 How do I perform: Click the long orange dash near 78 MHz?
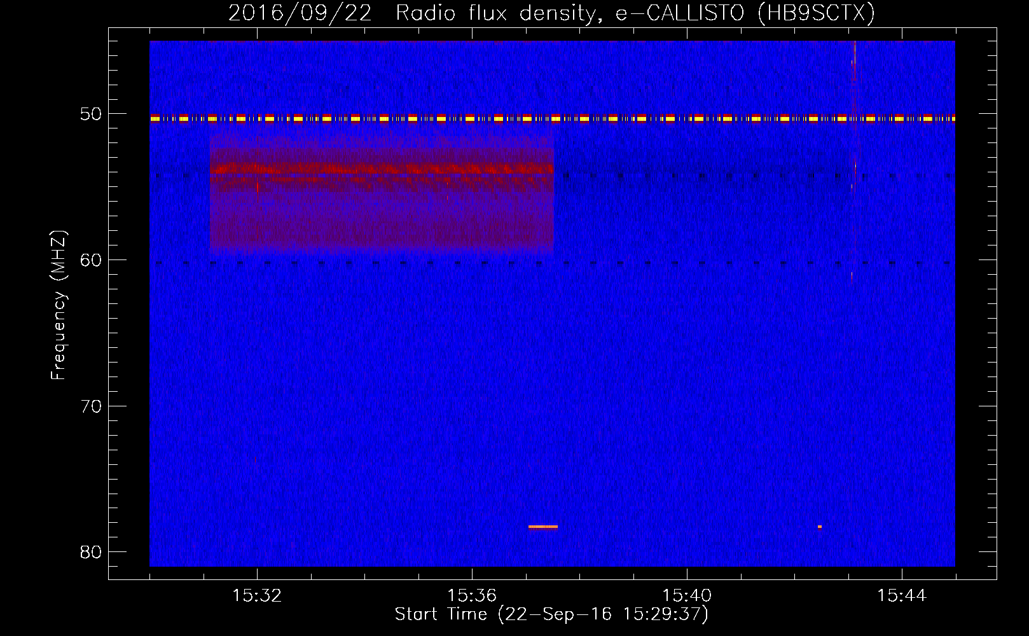pos(543,527)
